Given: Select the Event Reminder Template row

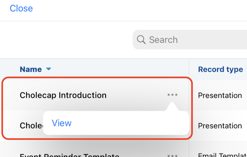Looking at the screenshot, I should (x=69, y=155).
